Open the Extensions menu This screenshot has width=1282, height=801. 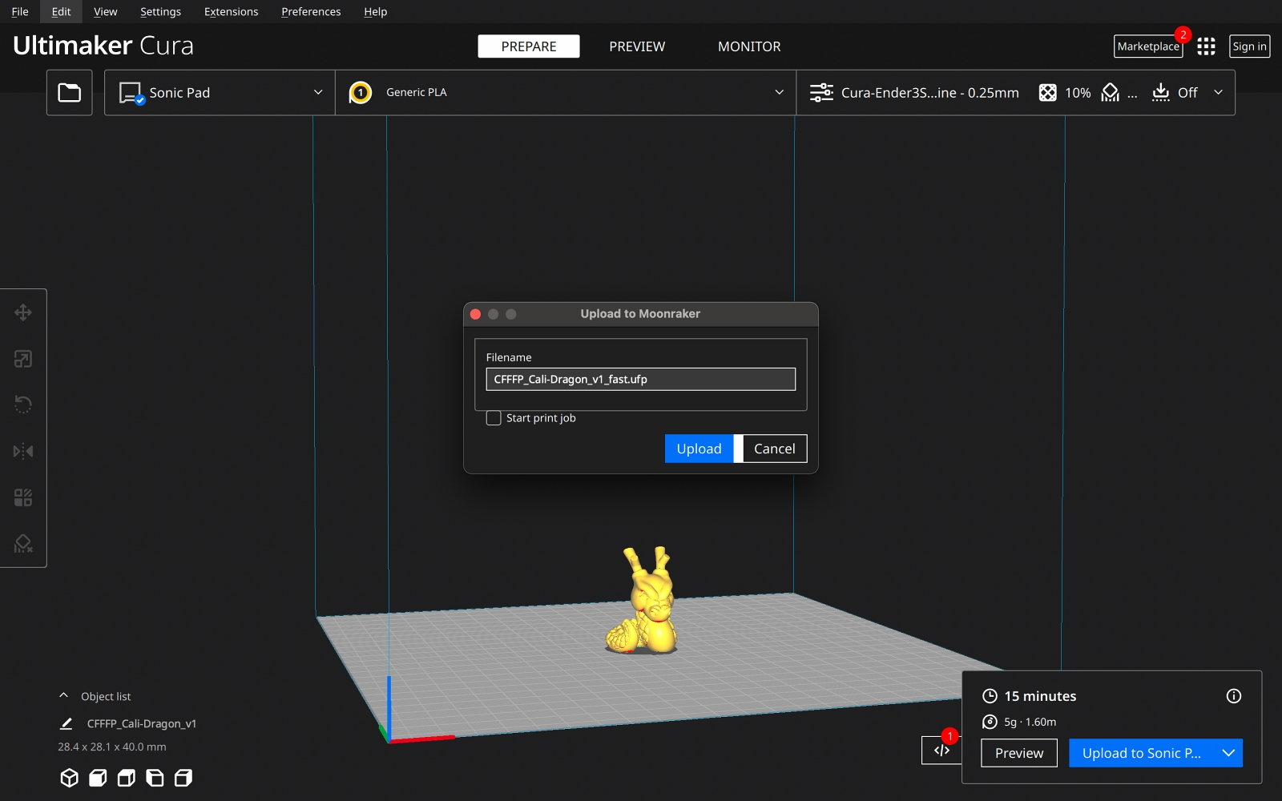pos(231,12)
